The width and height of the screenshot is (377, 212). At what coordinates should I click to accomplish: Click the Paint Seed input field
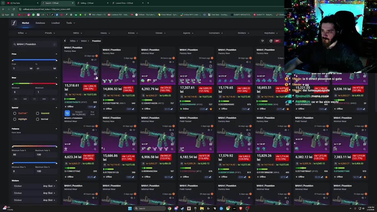click(34, 137)
